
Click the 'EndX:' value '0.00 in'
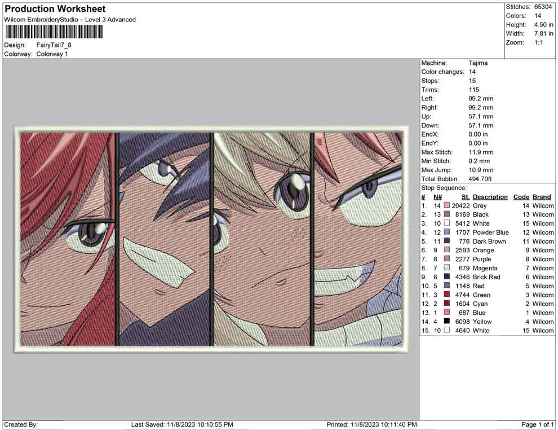pos(478,134)
